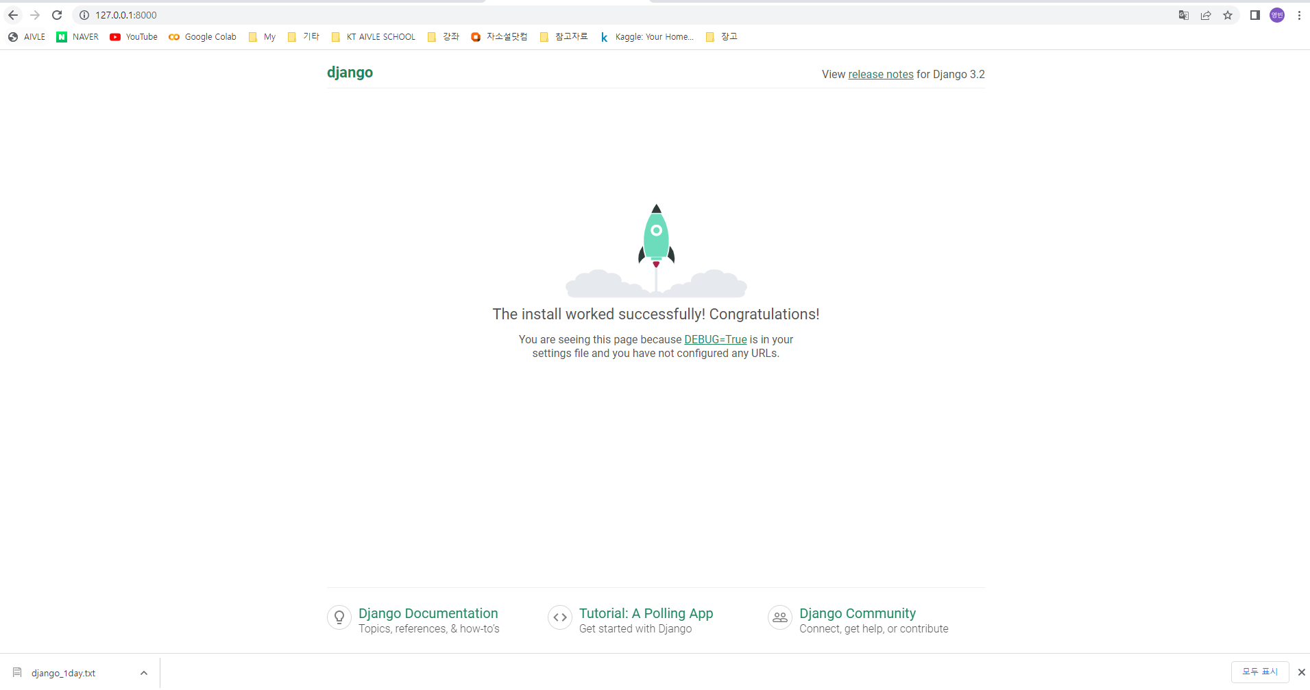This screenshot has width=1310, height=690.
Task: Open the release notes link
Action: [x=881, y=74]
